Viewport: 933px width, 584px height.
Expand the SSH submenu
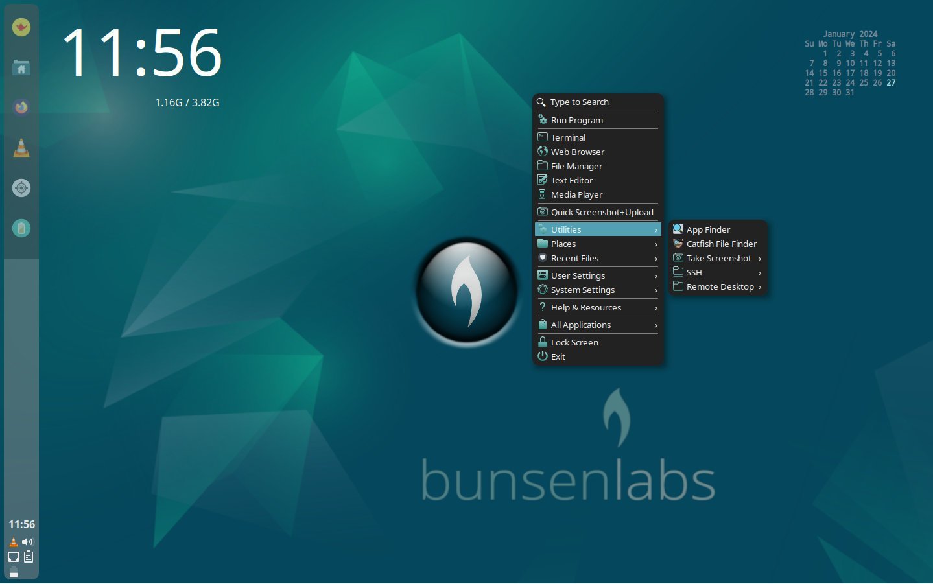pyautogui.click(x=694, y=272)
